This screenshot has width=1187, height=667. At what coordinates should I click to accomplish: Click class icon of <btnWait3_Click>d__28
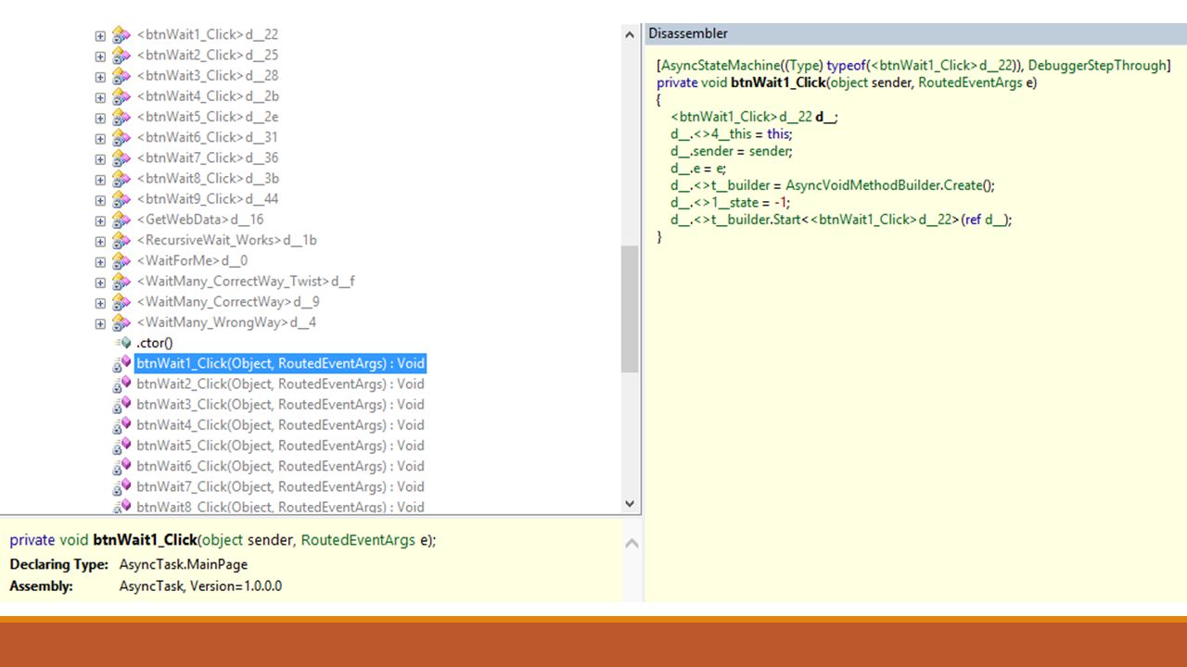[x=121, y=76]
